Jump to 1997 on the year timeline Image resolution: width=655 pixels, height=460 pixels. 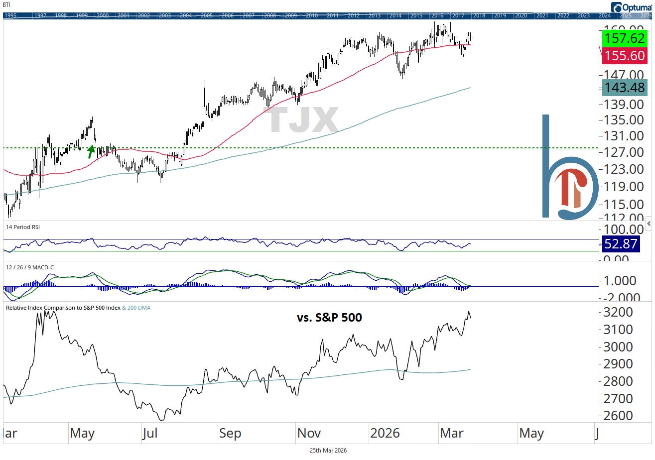click(x=41, y=16)
